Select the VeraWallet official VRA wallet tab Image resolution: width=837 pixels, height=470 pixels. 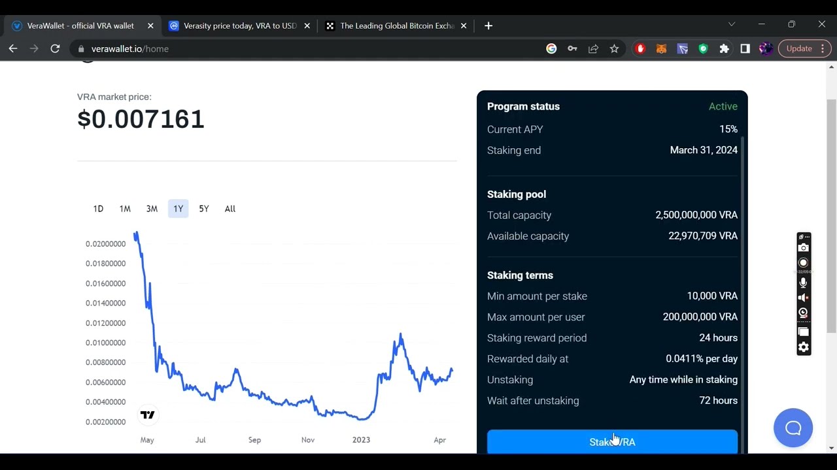(80, 25)
